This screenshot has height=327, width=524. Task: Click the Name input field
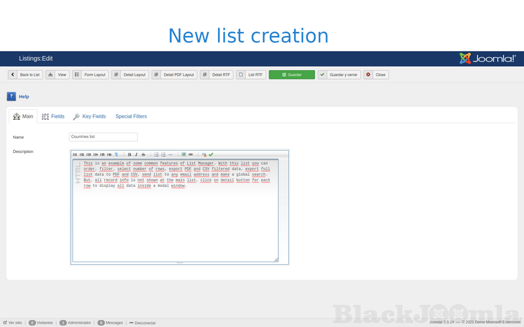103,137
